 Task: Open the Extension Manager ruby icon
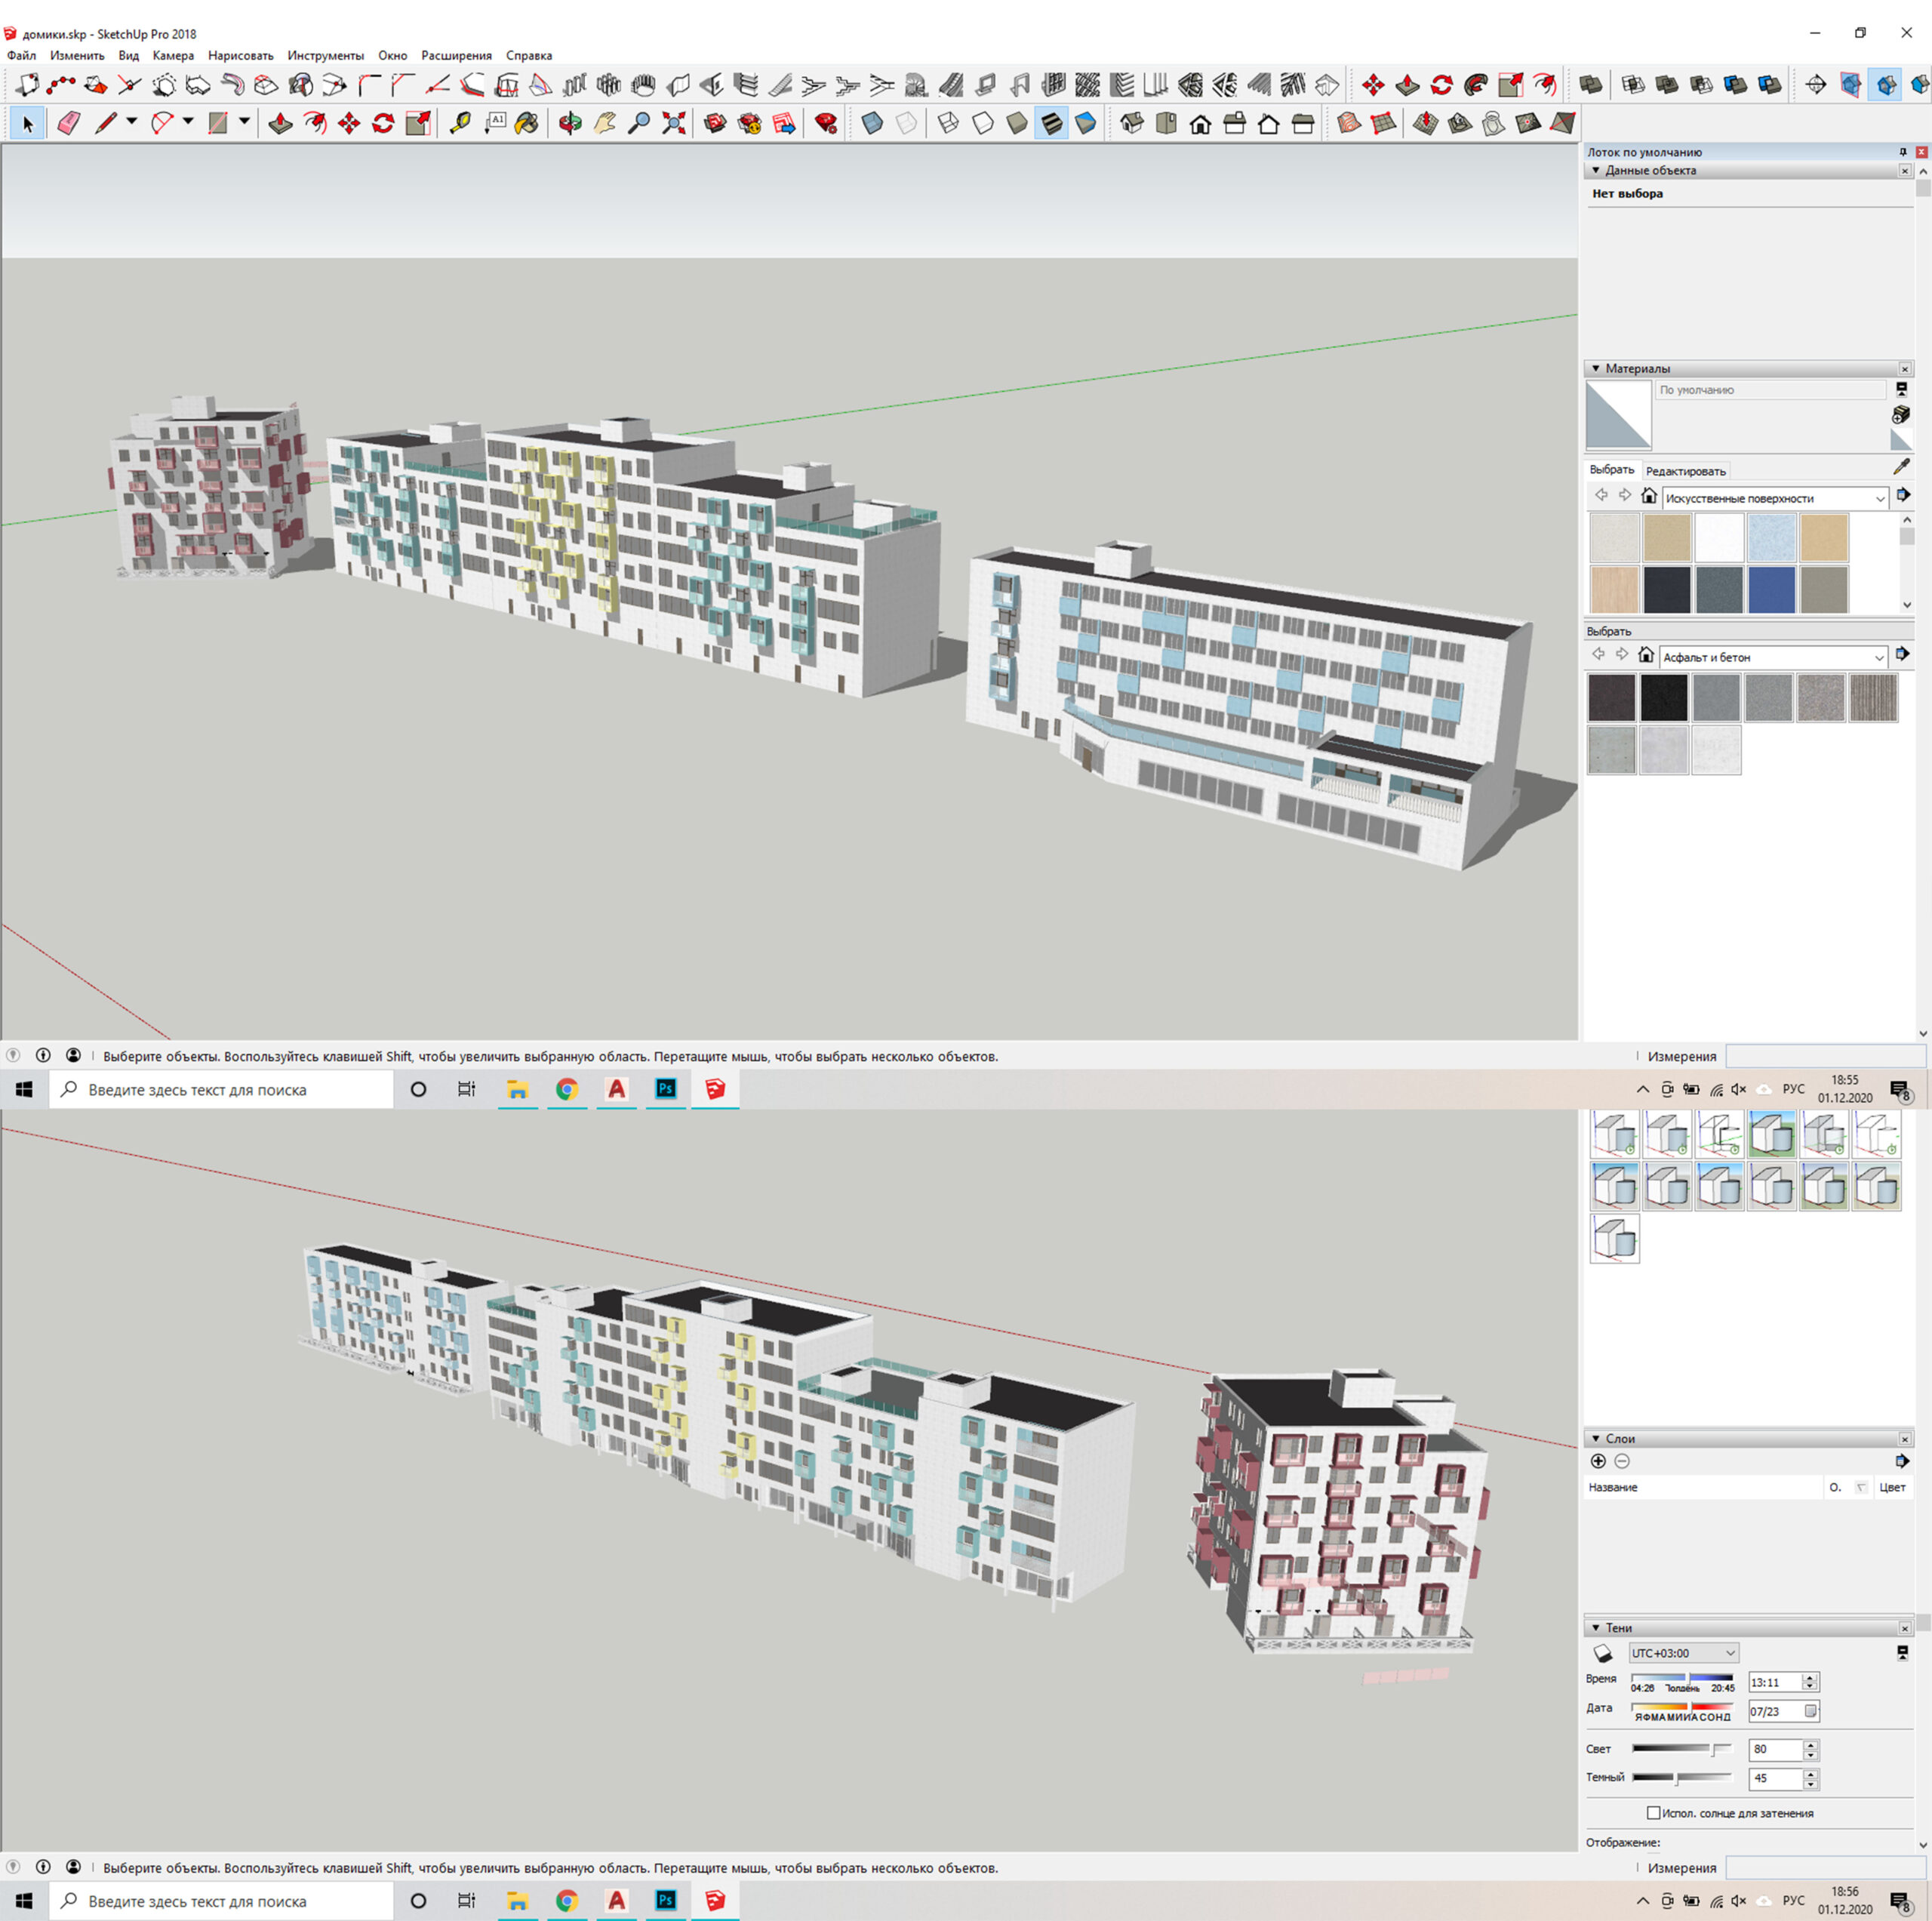825,123
